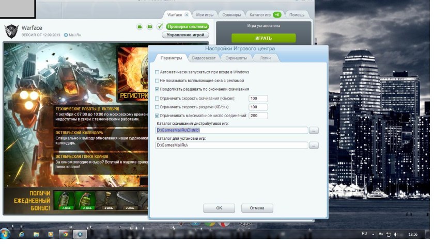434x244 pixels.
Task: Open Windows Explorer from the taskbar
Action: click(36, 234)
